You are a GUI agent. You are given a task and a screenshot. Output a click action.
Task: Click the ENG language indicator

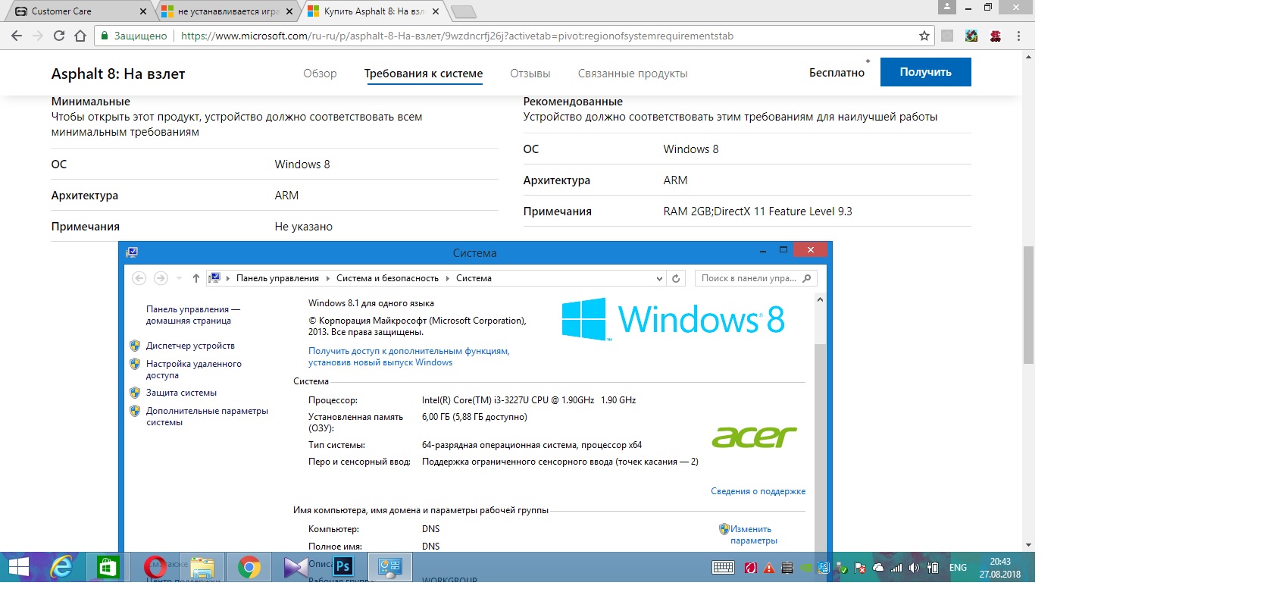click(958, 568)
